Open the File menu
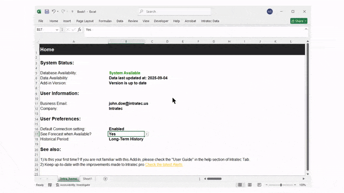344x193 pixels. tap(41, 21)
